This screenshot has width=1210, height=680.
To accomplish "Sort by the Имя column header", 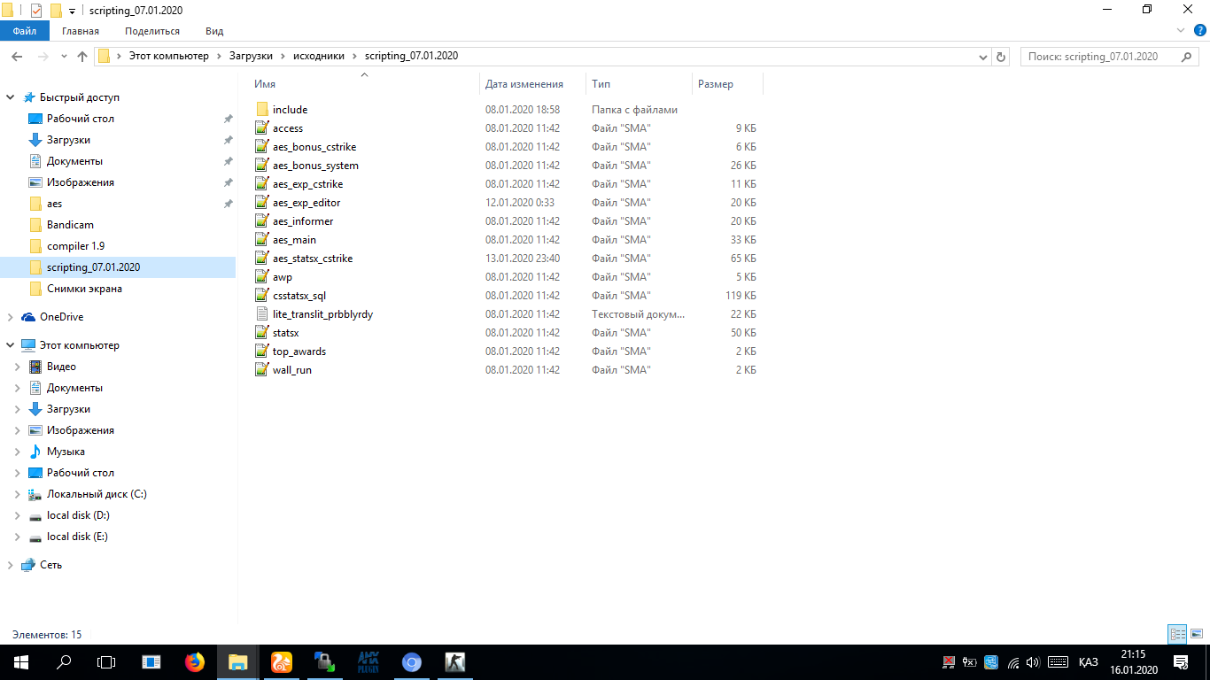I will [x=265, y=84].
